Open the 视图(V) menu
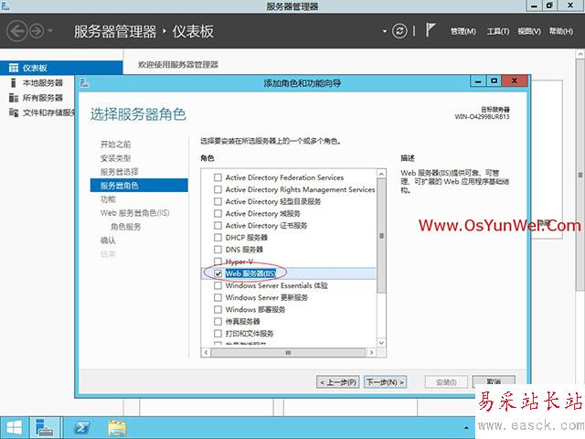Image resolution: width=585 pixels, height=439 pixels. pyautogui.click(x=529, y=31)
